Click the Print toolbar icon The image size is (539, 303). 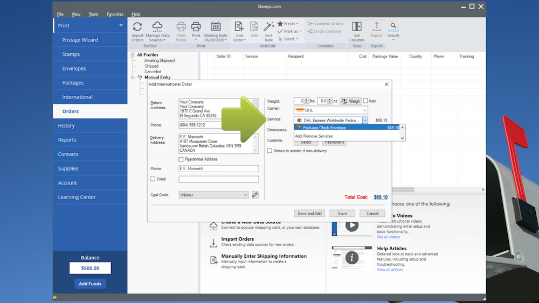[x=196, y=27]
